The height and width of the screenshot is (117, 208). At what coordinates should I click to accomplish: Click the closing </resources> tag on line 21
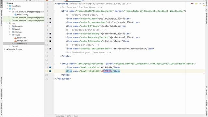click(x=63, y=79)
